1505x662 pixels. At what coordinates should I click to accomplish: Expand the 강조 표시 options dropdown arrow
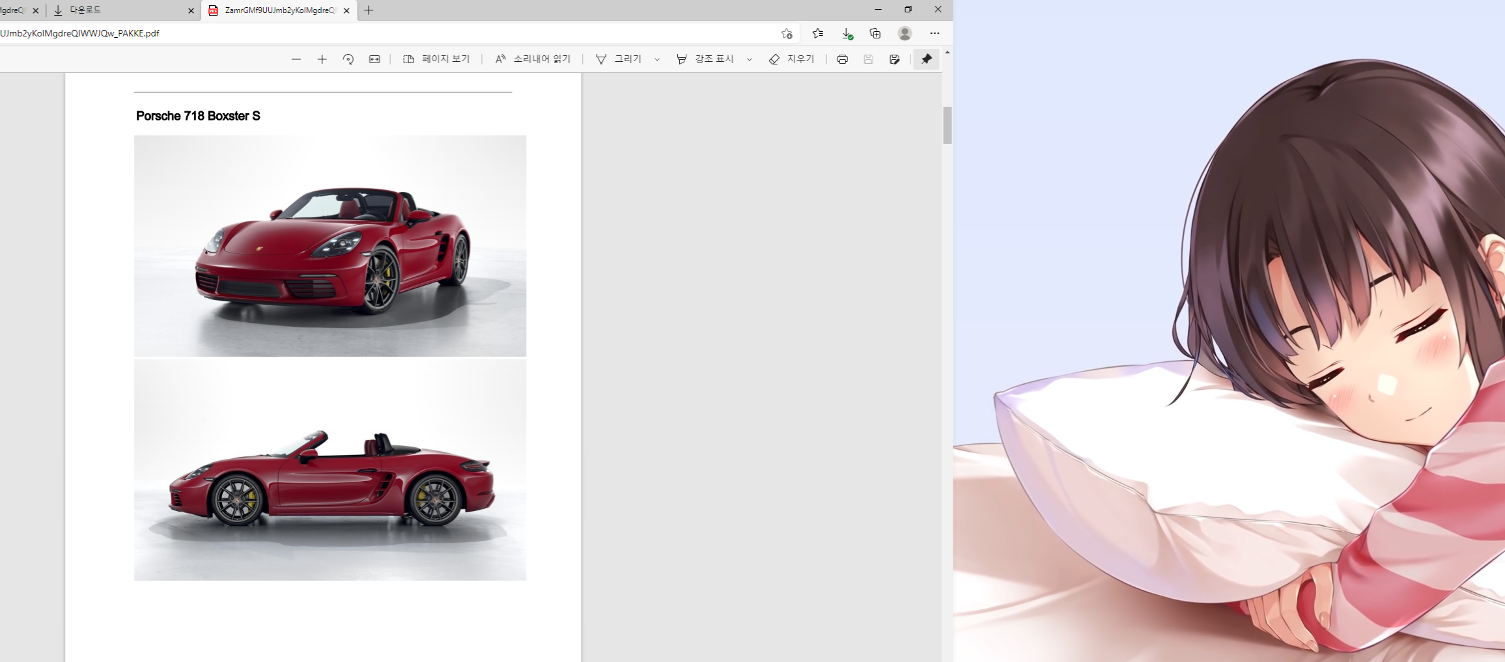tap(750, 59)
